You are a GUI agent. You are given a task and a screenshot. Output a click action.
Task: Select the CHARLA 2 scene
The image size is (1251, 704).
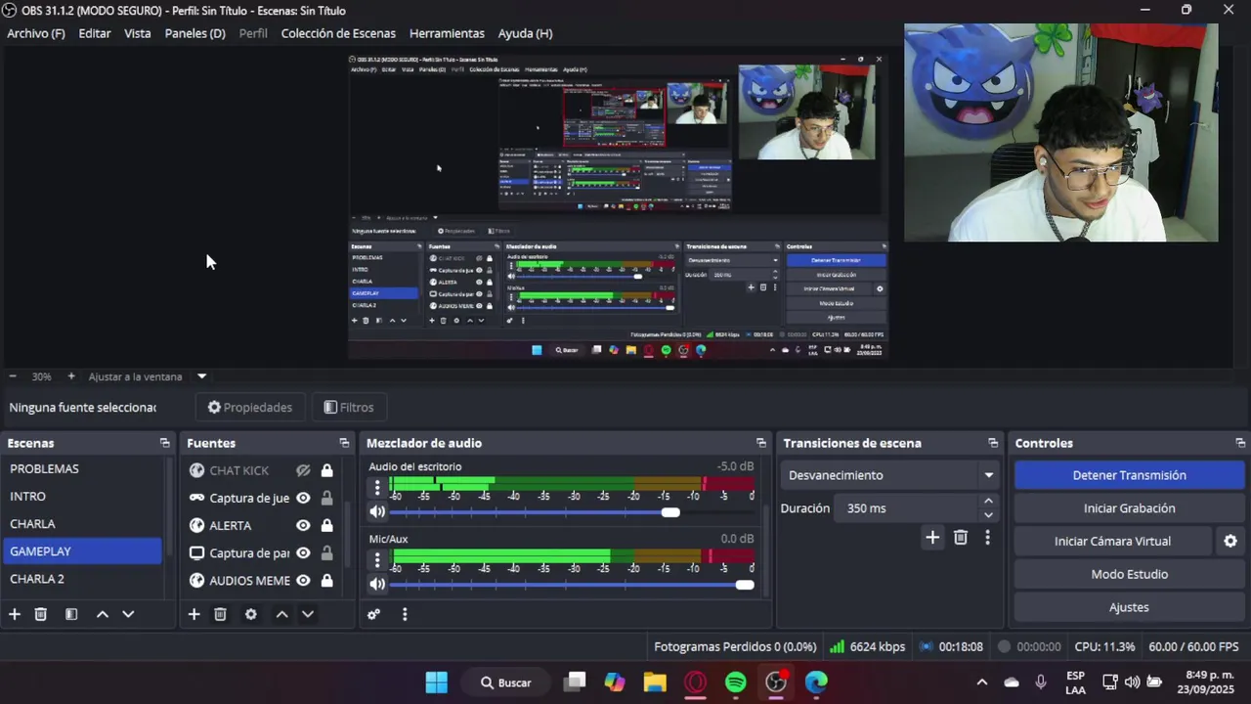click(x=82, y=579)
